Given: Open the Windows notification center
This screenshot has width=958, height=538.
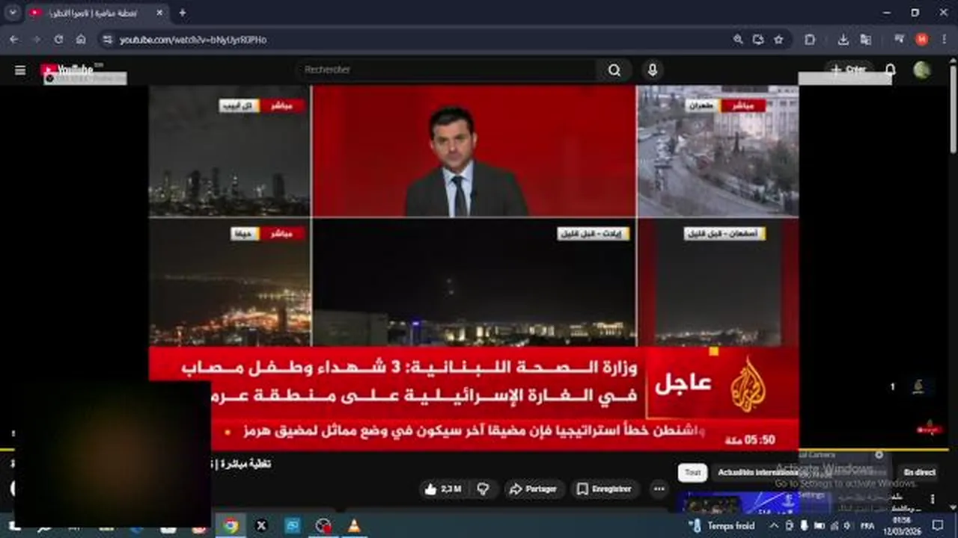Looking at the screenshot, I should [x=937, y=525].
